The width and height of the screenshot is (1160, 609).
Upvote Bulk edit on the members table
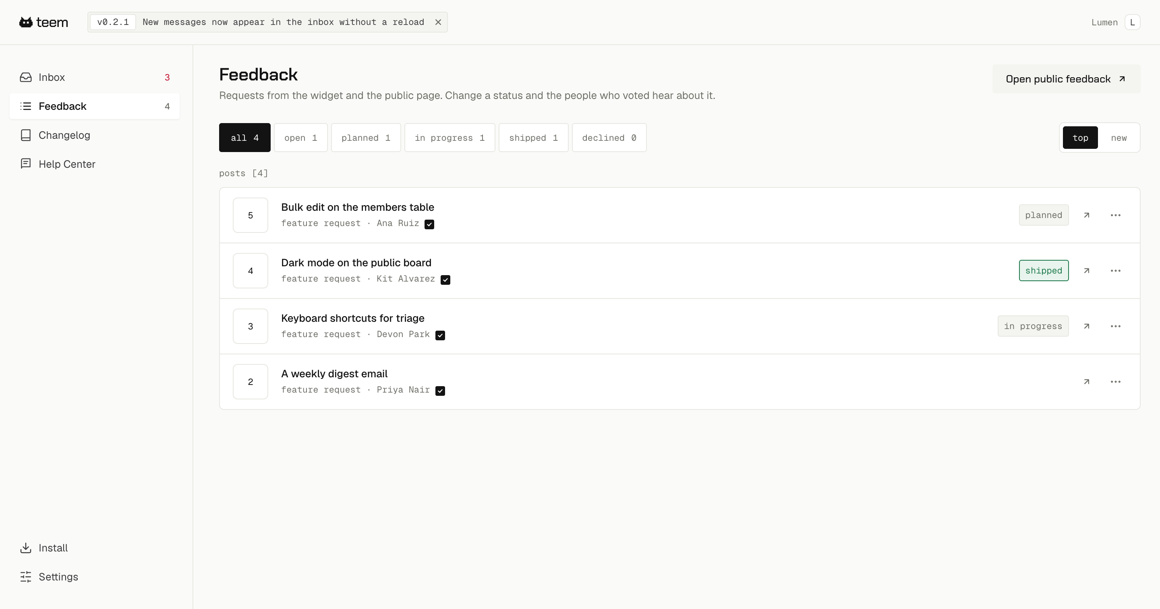click(251, 216)
